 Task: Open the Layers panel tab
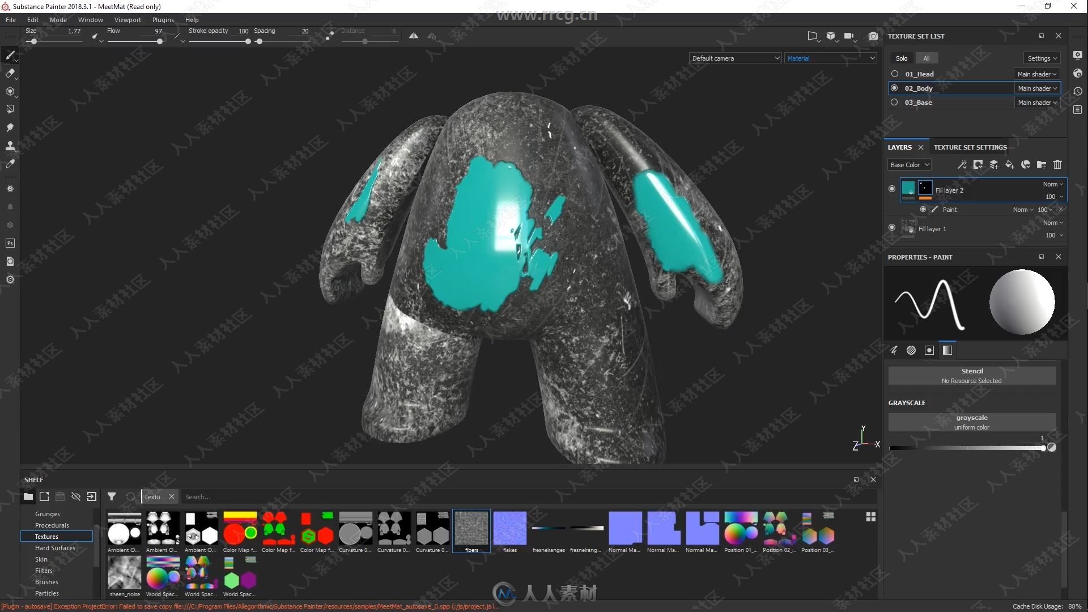coord(899,146)
